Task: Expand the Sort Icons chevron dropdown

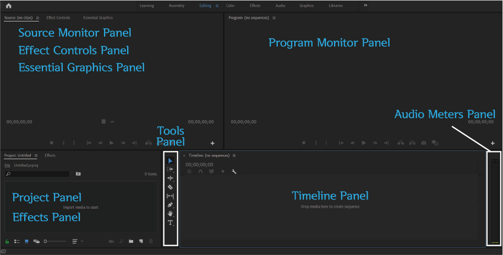Action: click(82, 241)
